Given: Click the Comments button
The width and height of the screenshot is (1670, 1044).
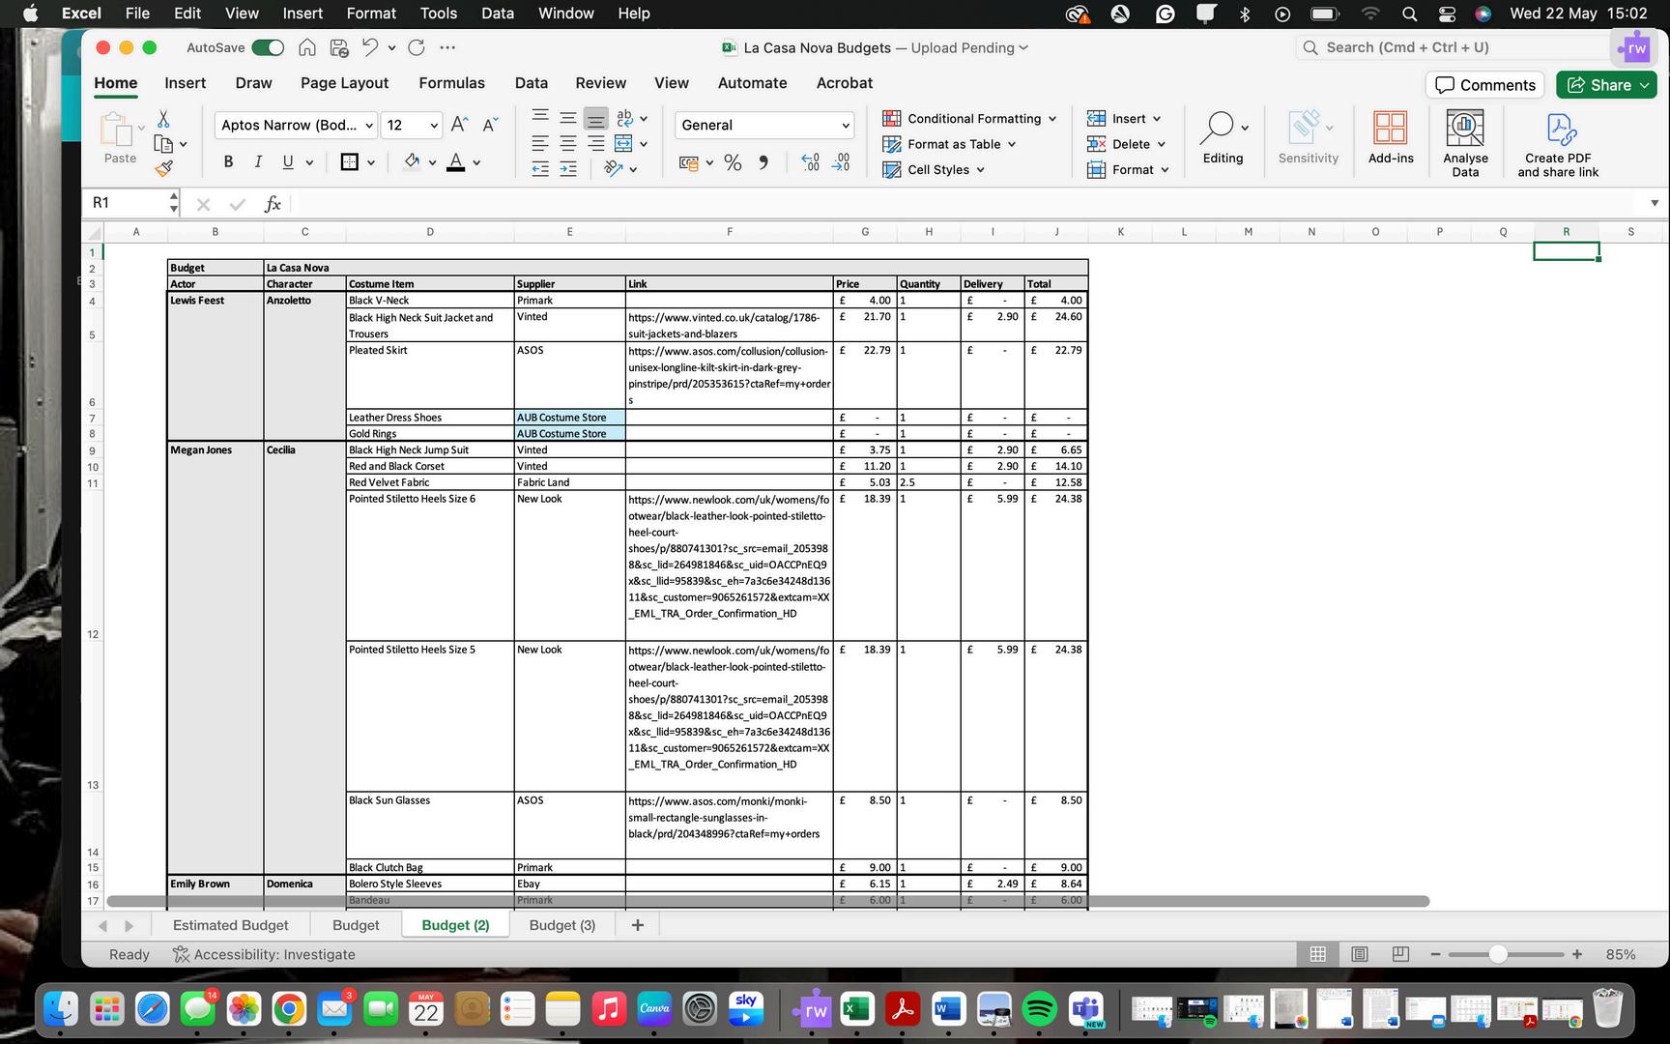Looking at the screenshot, I should pyautogui.click(x=1484, y=85).
